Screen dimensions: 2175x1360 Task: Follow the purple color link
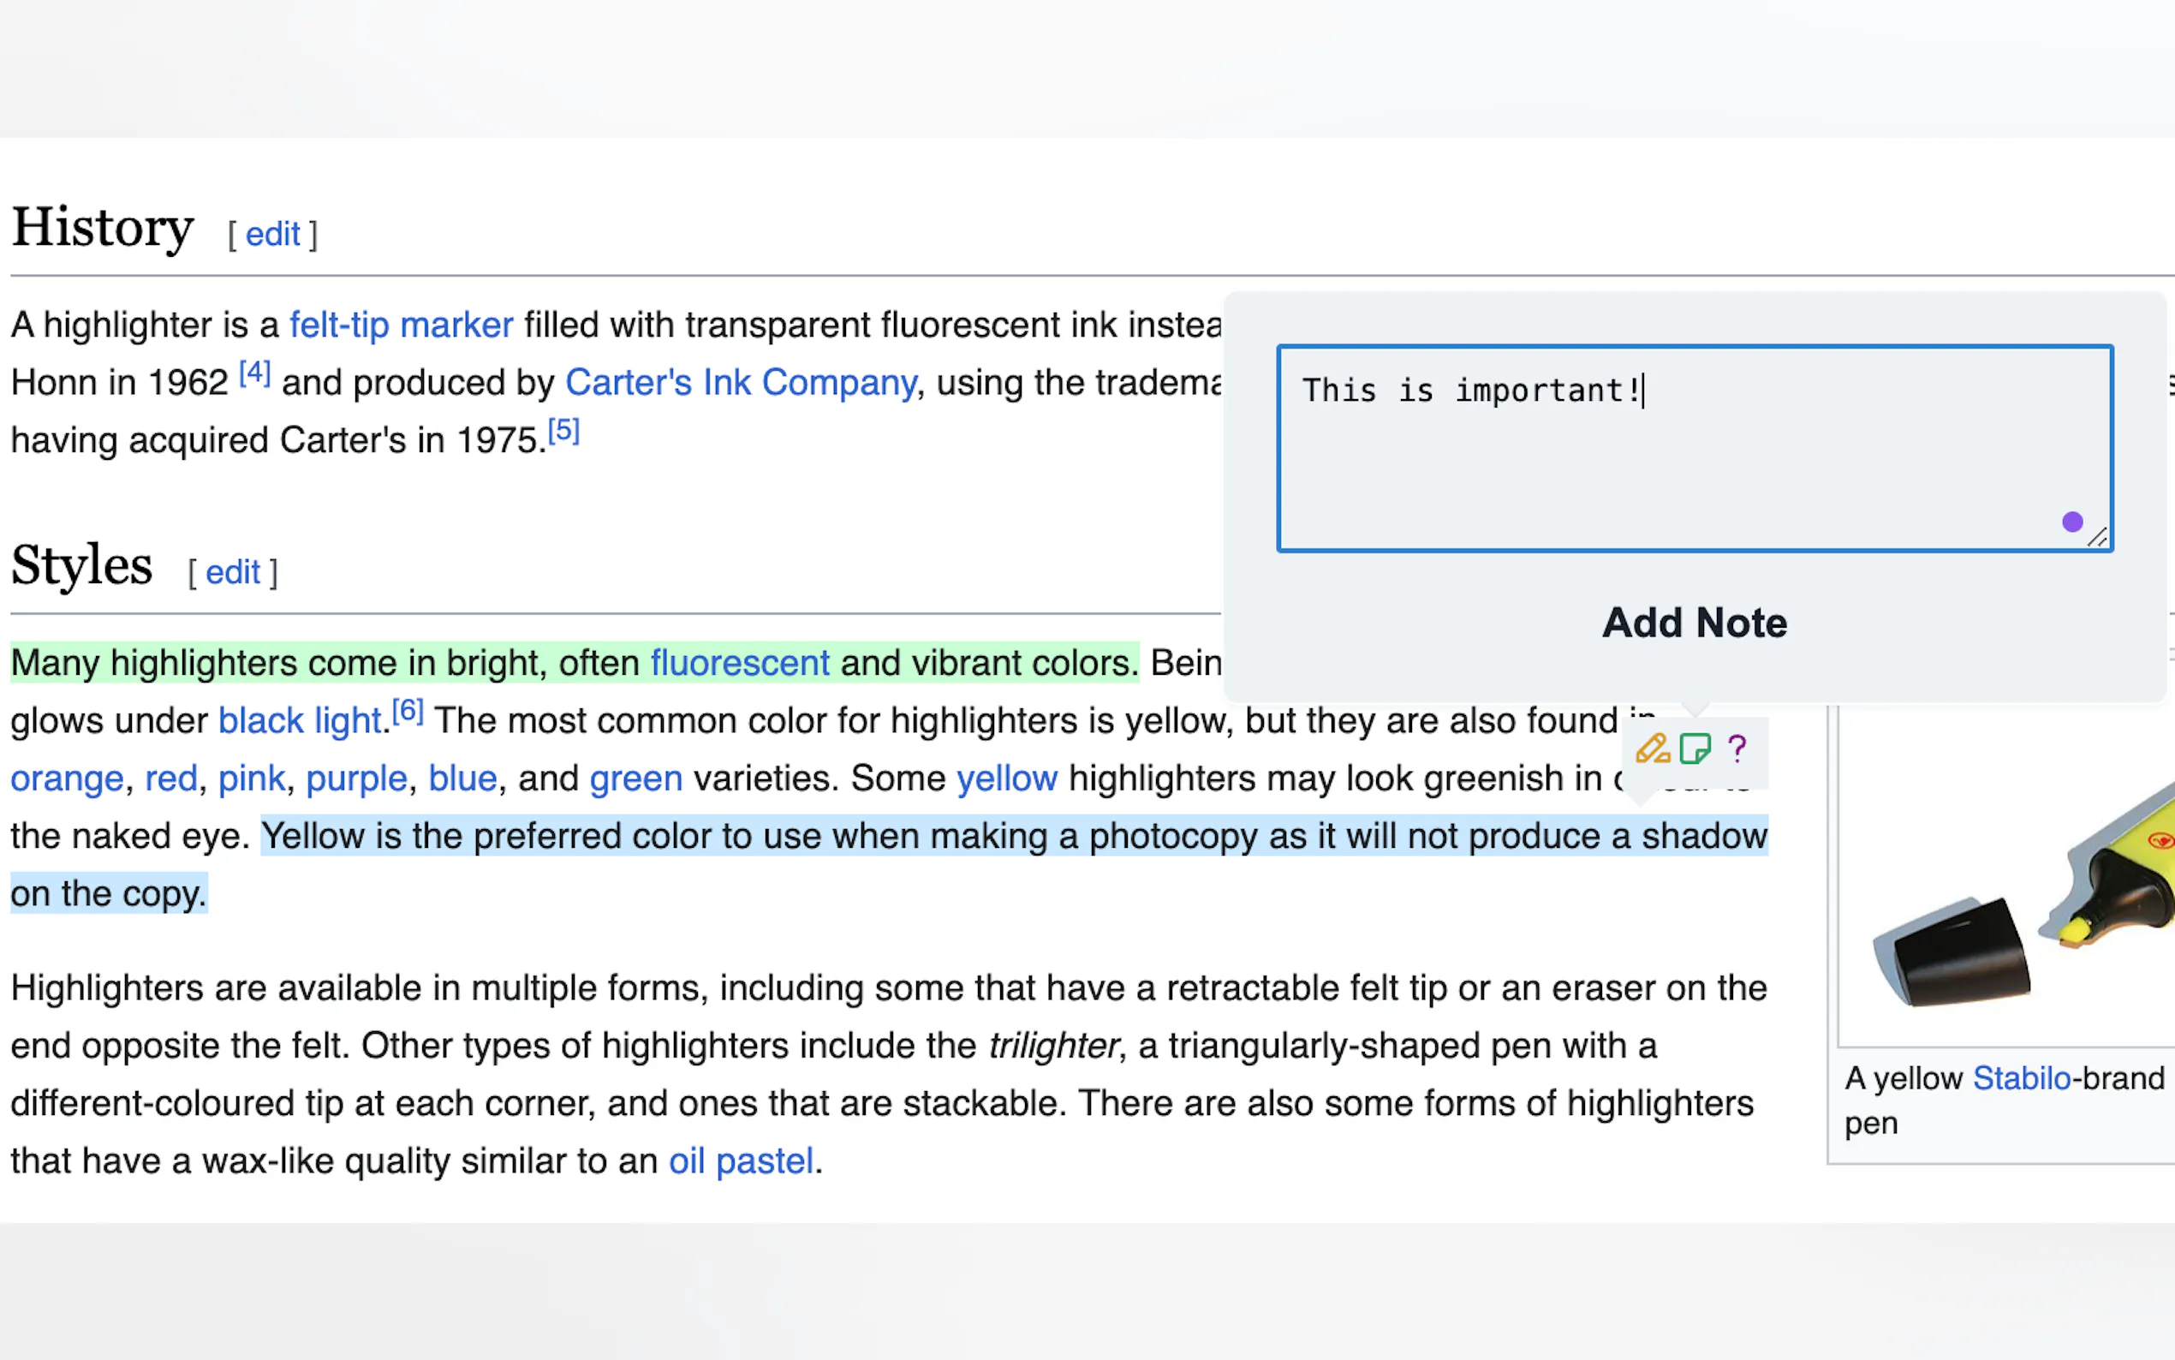coord(356,778)
